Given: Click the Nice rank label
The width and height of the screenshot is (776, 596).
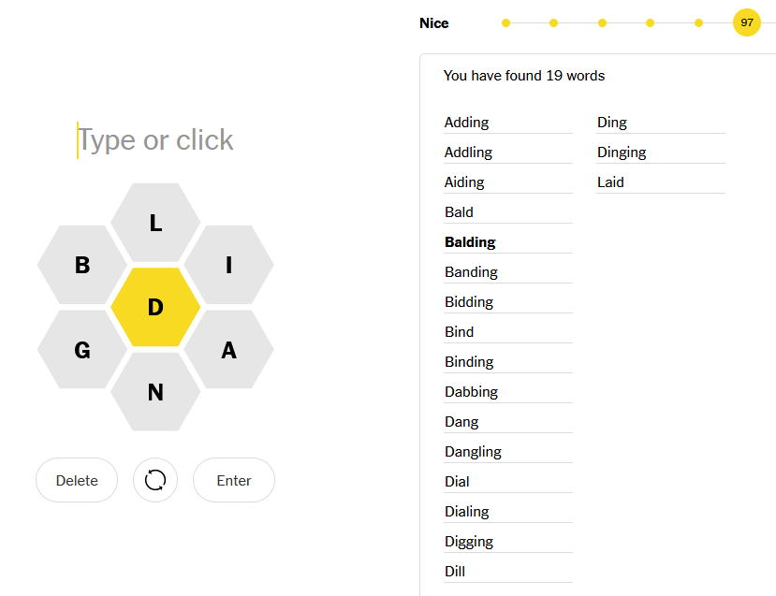Looking at the screenshot, I should click(x=434, y=23).
